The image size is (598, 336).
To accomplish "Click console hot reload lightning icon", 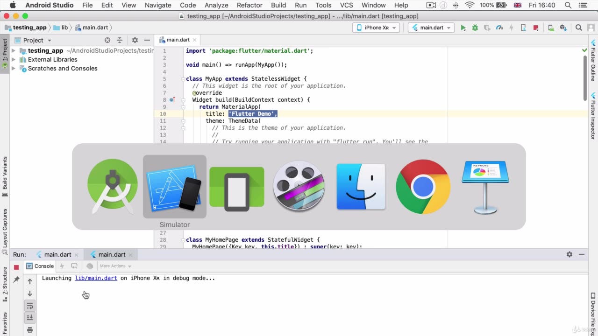I will point(62,266).
